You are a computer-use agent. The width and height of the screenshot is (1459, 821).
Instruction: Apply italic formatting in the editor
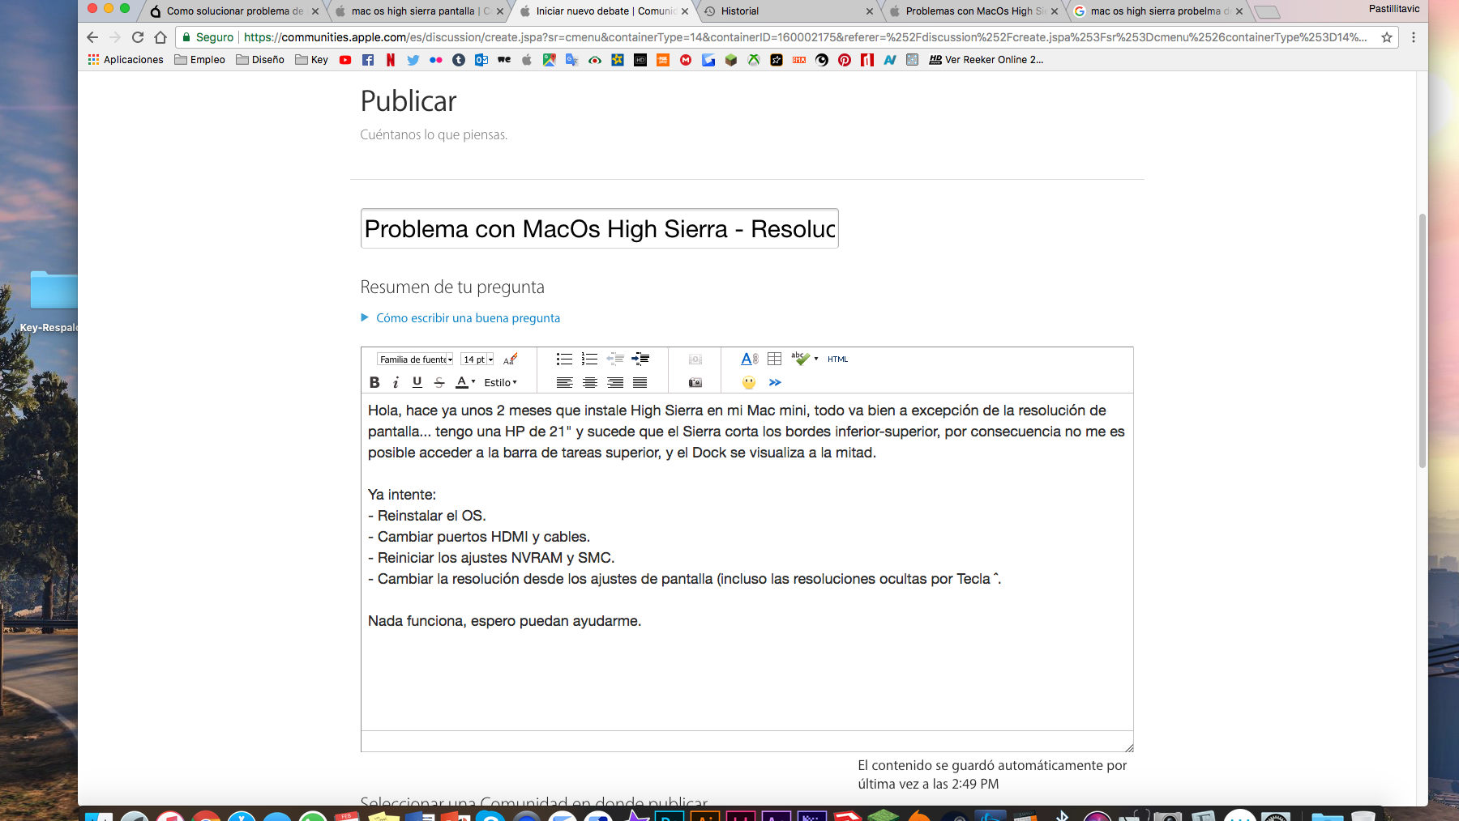pos(396,382)
